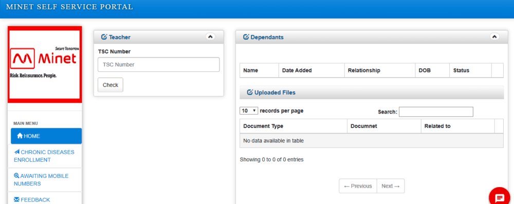
Task: Open Chronic Diseases Enrollment menu item
Action: point(45,156)
